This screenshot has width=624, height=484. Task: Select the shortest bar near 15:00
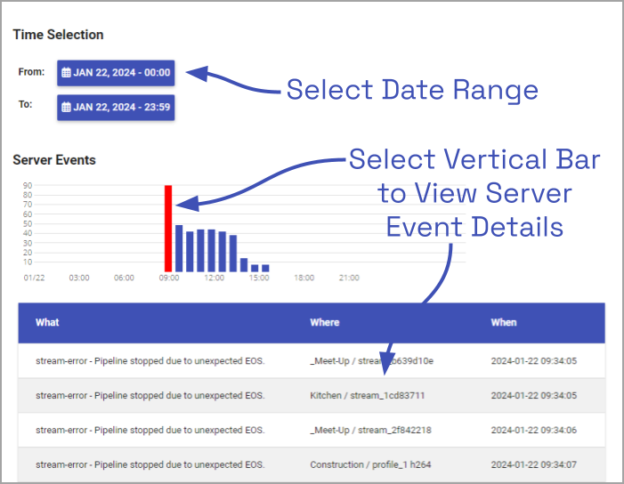pyautogui.click(x=265, y=268)
